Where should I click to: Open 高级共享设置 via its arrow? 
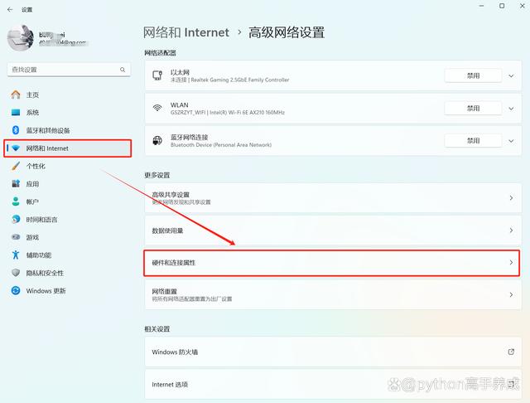click(x=511, y=198)
